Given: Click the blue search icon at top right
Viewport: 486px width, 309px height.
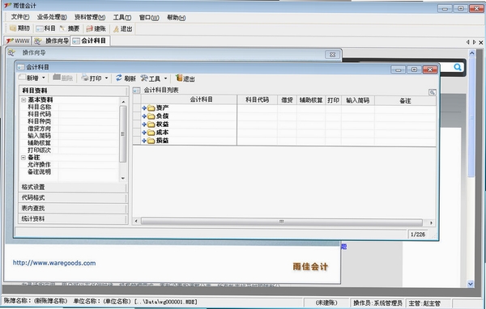Looking at the screenshot, I should click(x=458, y=67).
